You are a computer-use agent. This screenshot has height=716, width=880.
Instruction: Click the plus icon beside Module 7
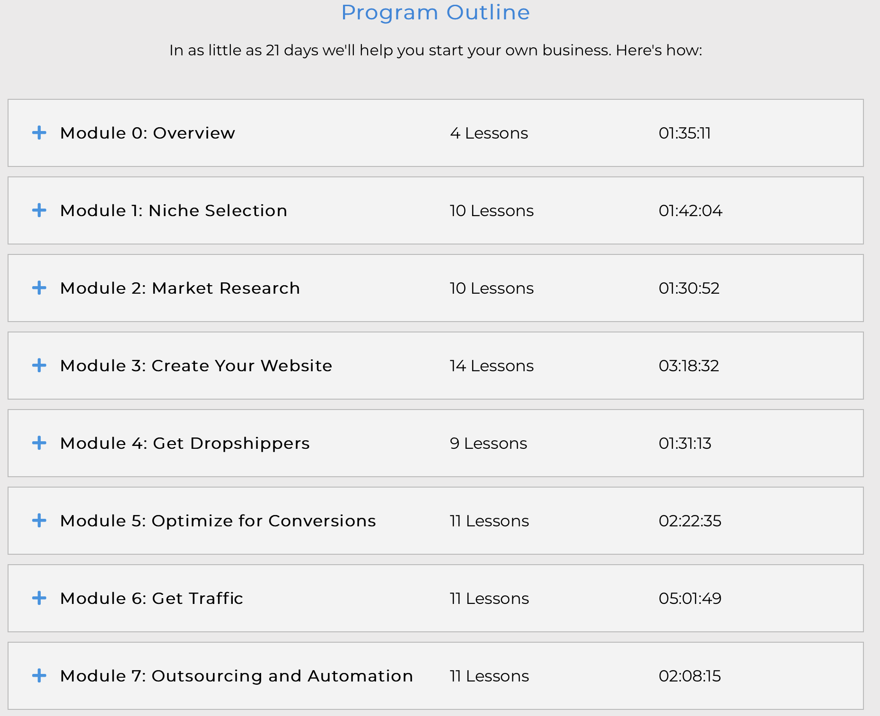click(40, 676)
